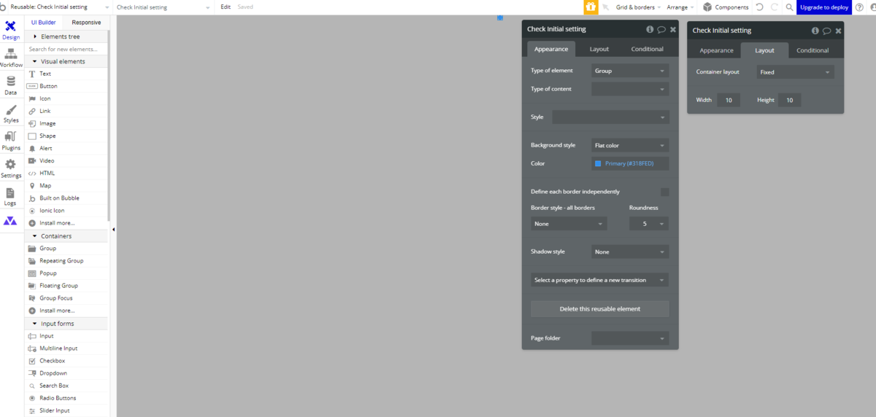Open Page folder dropdown
The image size is (876, 417).
coord(630,338)
